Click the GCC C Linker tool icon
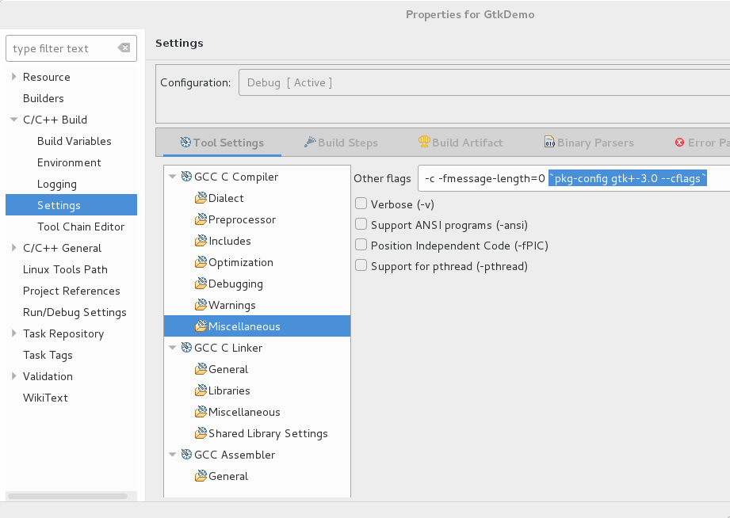This screenshot has width=730, height=518. (x=187, y=348)
